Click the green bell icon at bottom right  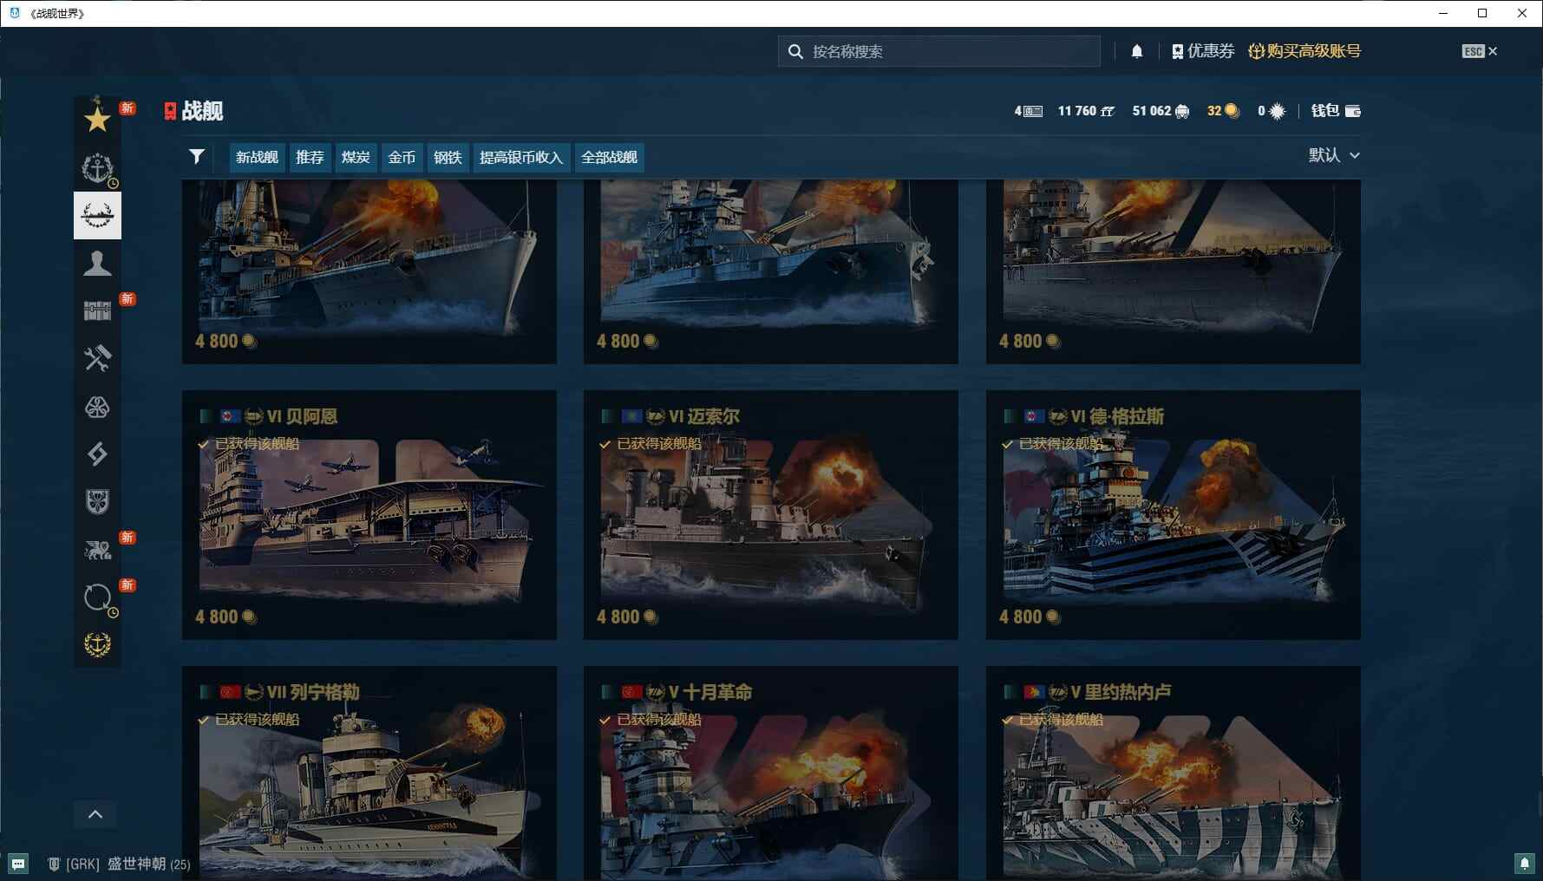tap(1524, 863)
